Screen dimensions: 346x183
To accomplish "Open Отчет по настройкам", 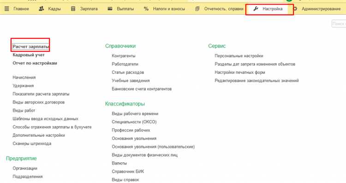I will click(x=35, y=63).
